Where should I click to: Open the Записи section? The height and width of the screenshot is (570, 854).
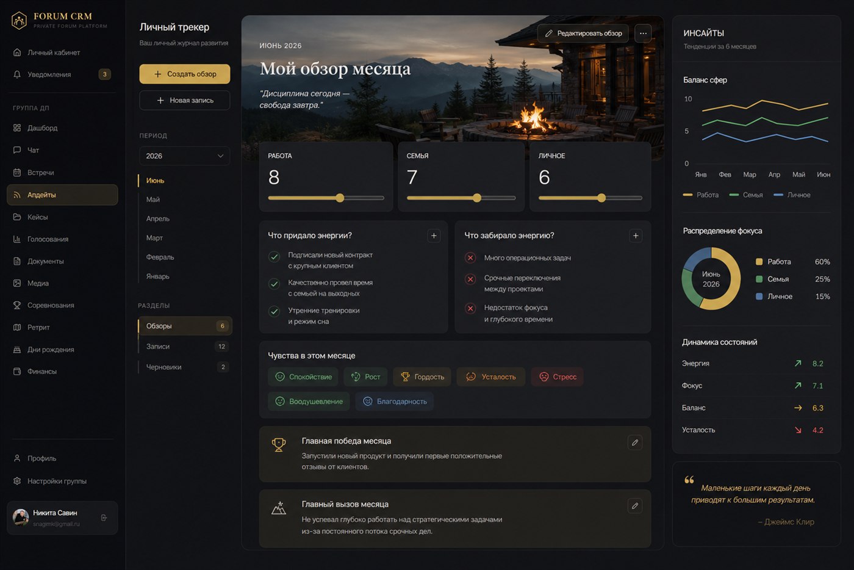[x=185, y=347]
